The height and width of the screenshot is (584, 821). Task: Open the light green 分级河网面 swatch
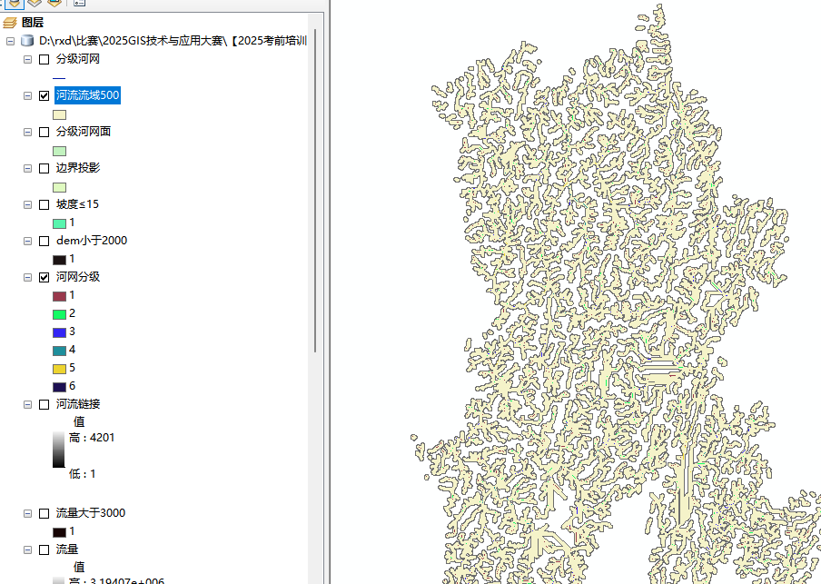[x=59, y=151]
